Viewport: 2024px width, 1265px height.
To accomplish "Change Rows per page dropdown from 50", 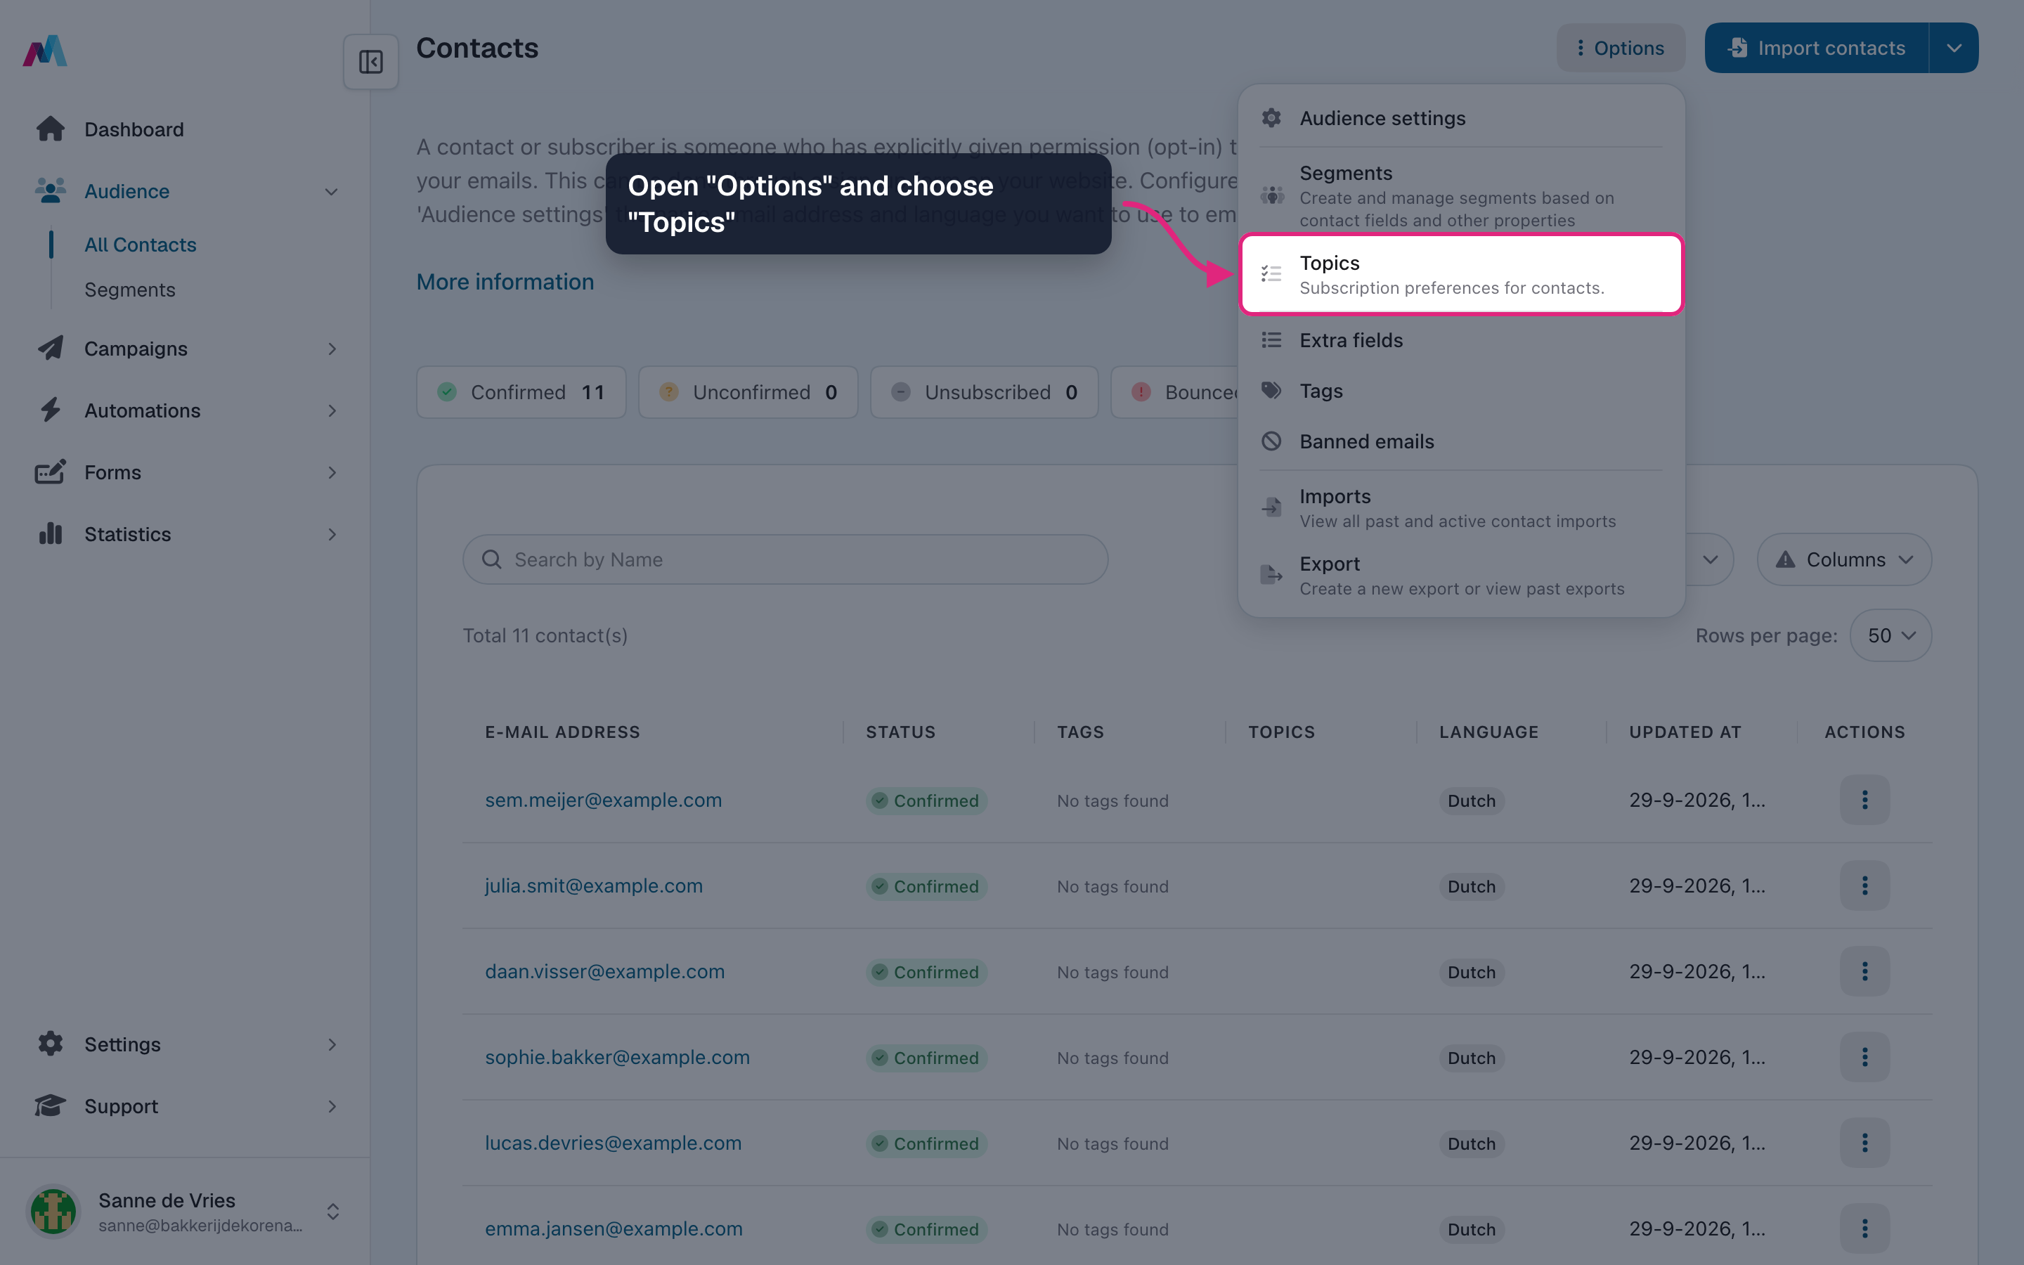I will point(1890,635).
